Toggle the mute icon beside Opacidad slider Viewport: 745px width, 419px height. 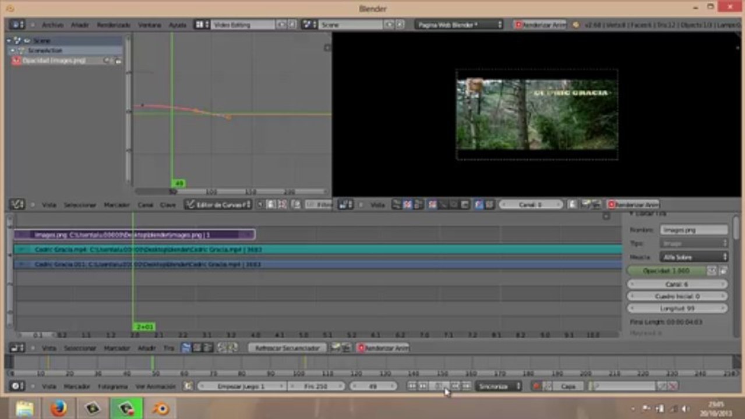pyautogui.click(x=712, y=271)
